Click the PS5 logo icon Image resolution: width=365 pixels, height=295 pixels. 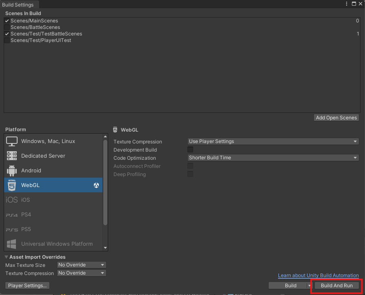pos(12,230)
